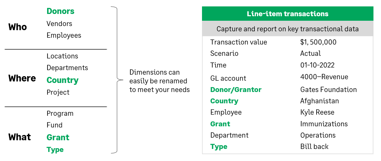Click the gray 'Capture and report' subtitle bar
The image size is (381, 161).
pyautogui.click(x=288, y=29)
